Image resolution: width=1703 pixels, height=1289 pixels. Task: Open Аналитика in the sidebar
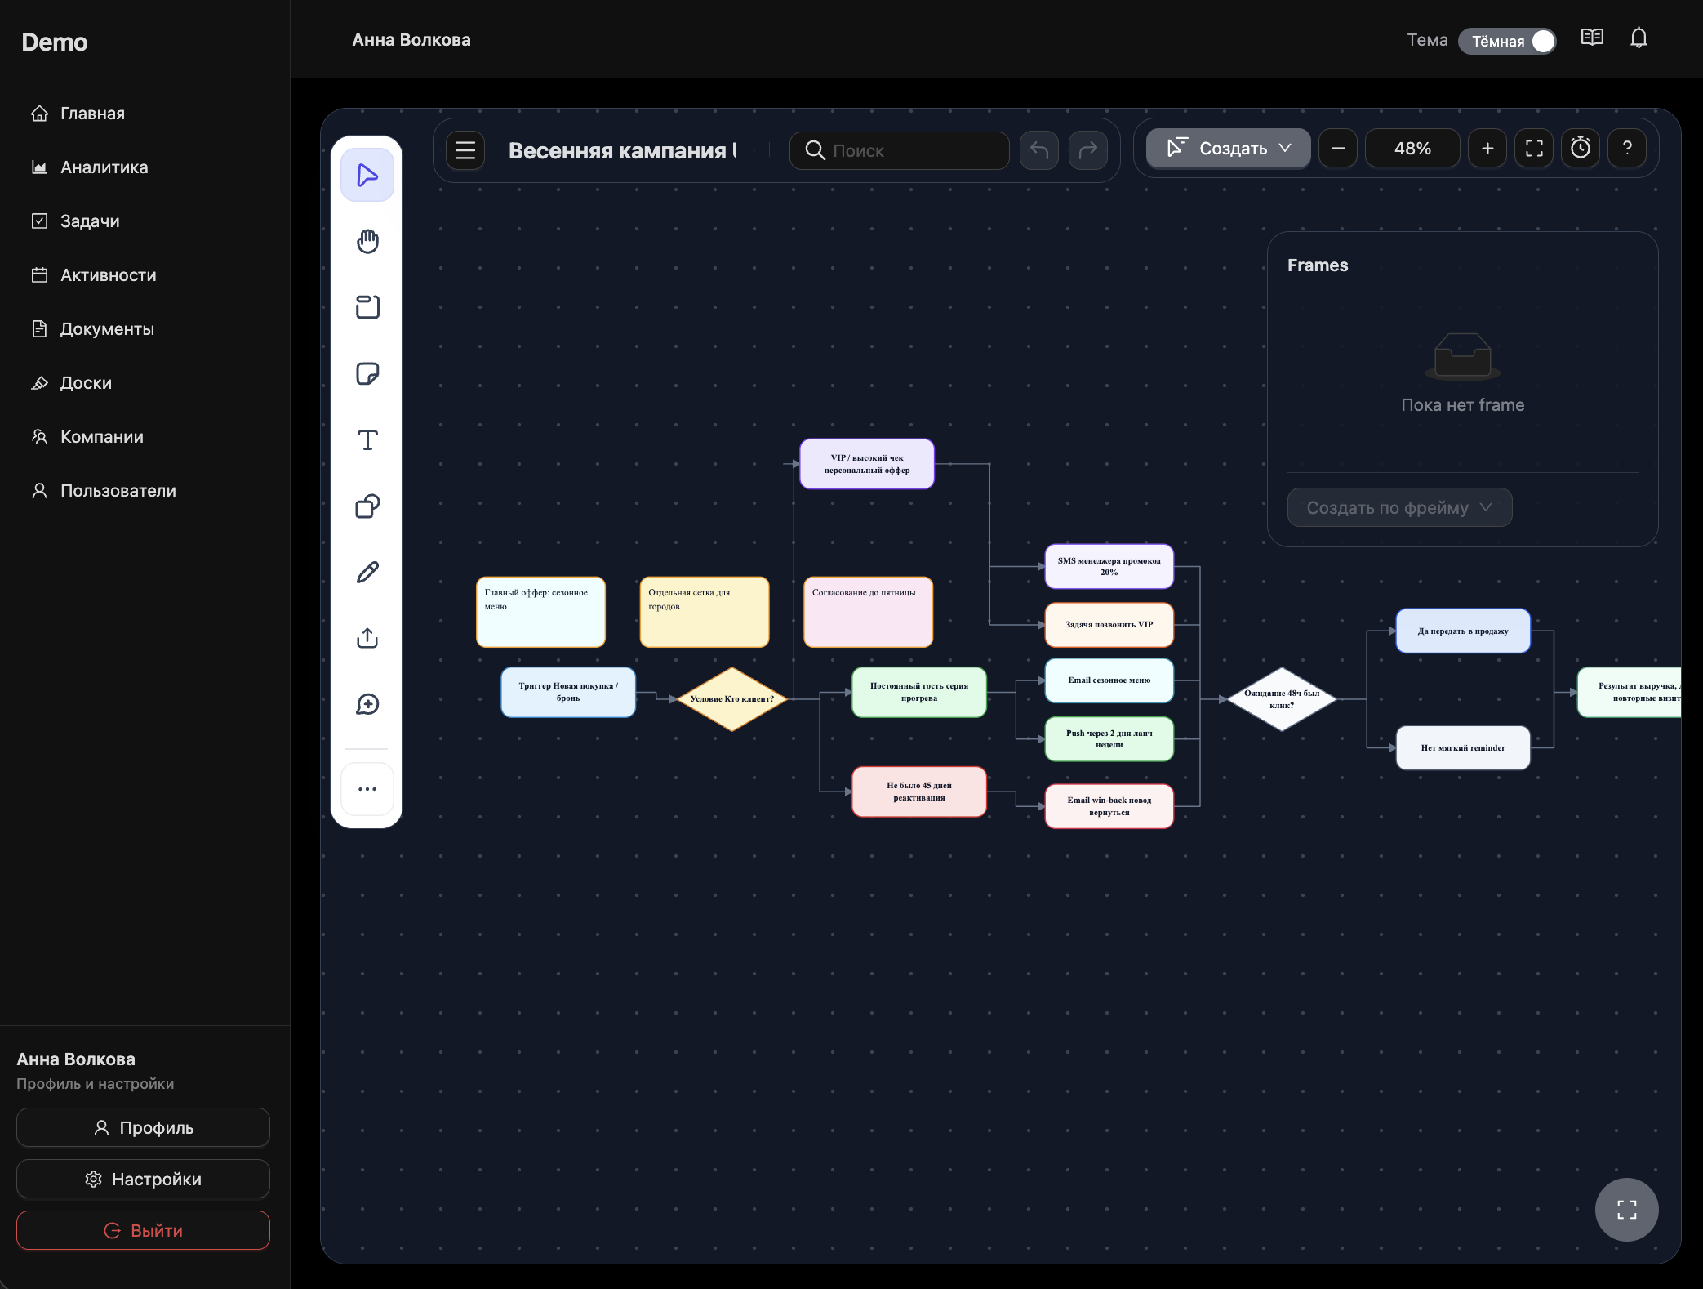[x=104, y=167]
